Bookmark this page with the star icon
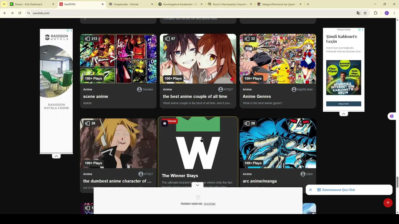This screenshot has height=224, width=399. coord(365,13)
